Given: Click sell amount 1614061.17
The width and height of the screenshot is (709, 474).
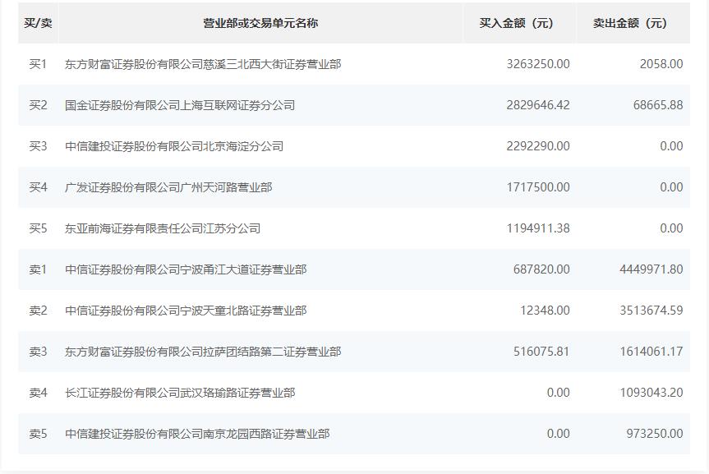Looking at the screenshot, I should [x=651, y=352].
